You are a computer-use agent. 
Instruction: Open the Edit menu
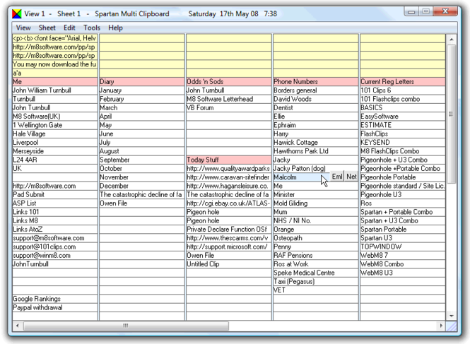[x=69, y=28]
